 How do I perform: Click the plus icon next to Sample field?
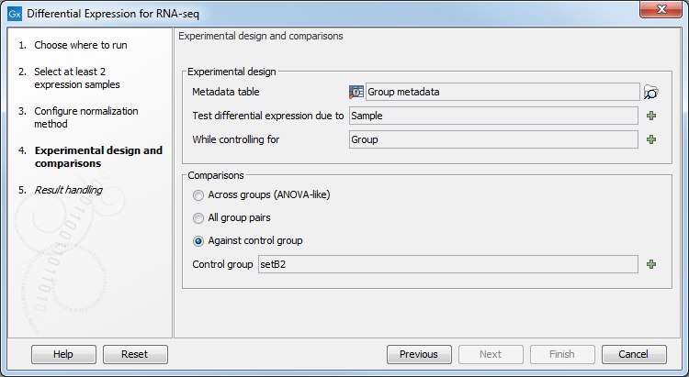coord(651,116)
